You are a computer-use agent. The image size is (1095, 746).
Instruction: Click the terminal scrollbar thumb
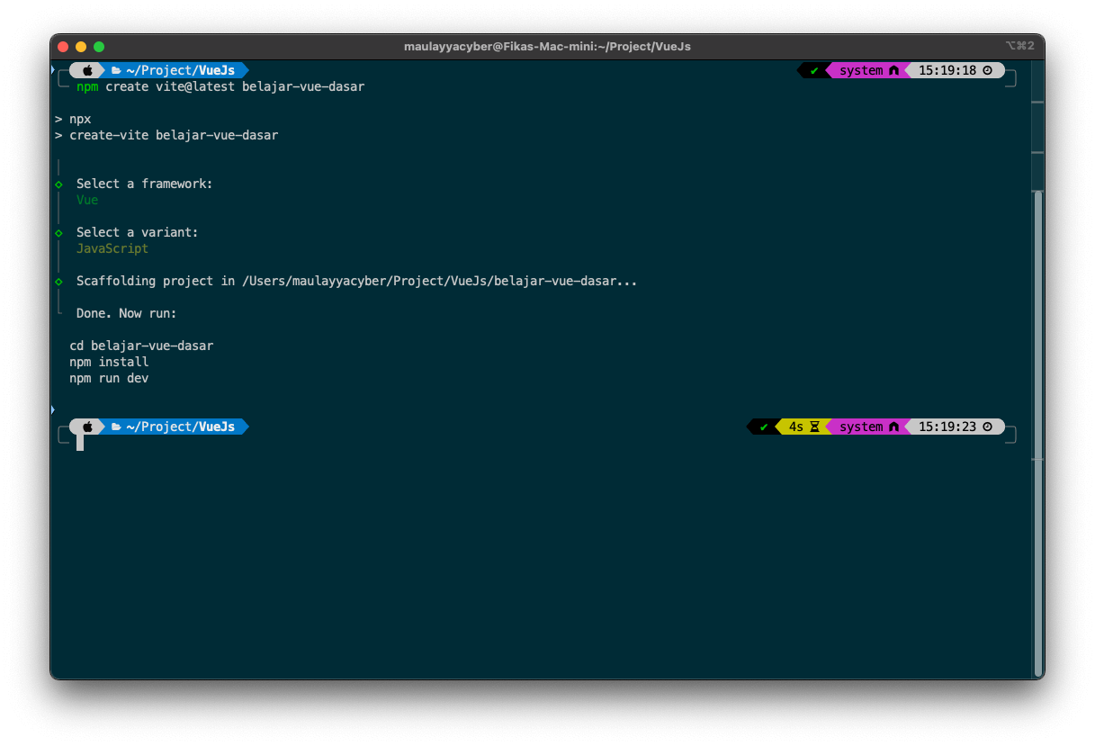click(x=1038, y=432)
